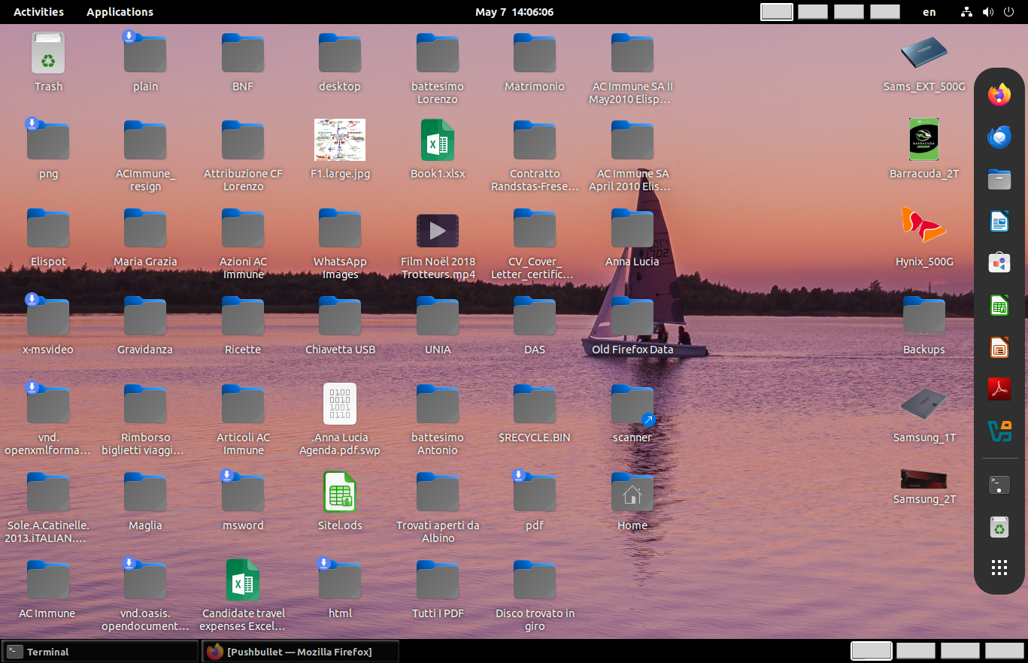Open LibreOffice Writer from the dock

pos(999,221)
